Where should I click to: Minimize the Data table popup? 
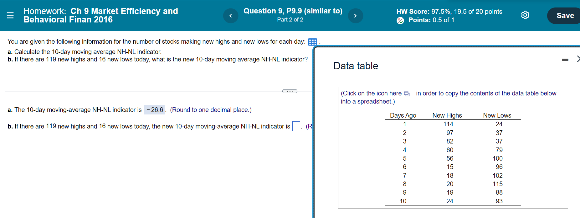[565, 60]
